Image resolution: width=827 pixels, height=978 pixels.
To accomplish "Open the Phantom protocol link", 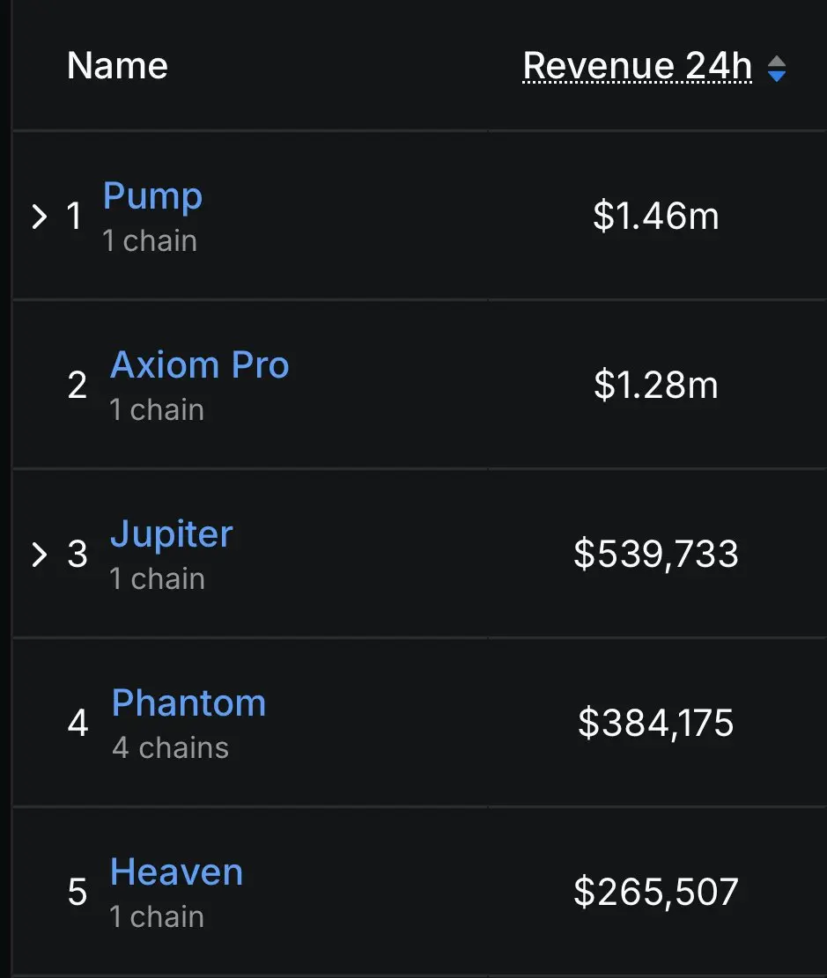I will 189,703.
